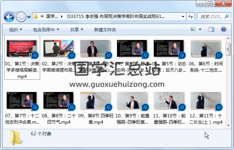
Task: Click the scrollbar down arrow
Action: point(228,125)
